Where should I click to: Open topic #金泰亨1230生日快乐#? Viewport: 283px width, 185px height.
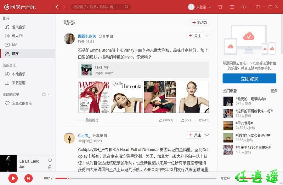click(x=253, y=147)
